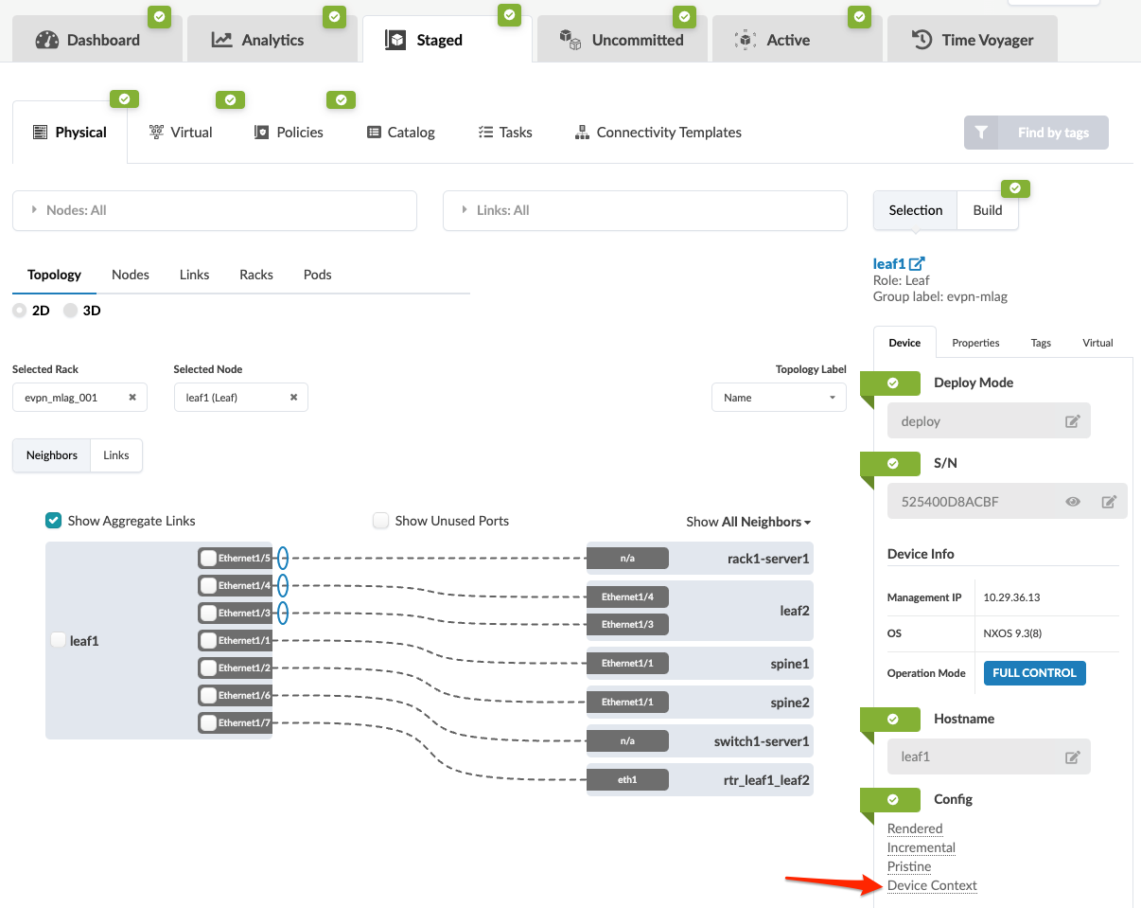The image size is (1141, 908).
Task: Click the green check badge above Policies
Action: click(341, 99)
